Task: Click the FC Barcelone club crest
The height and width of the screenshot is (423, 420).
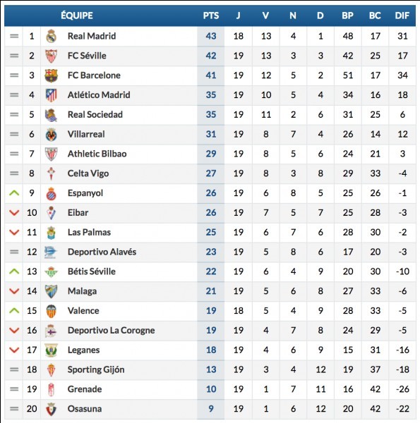Action: 51,75
